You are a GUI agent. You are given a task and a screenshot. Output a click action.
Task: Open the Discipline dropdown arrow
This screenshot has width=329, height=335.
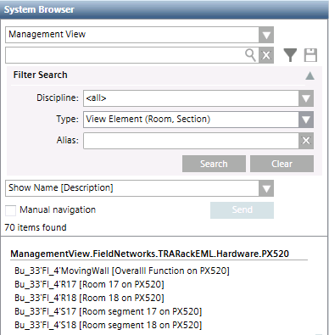306,98
